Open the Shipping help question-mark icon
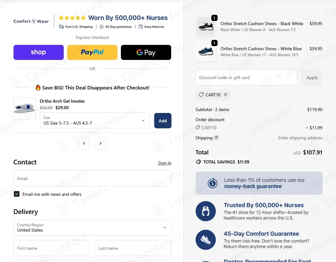 click(x=216, y=138)
